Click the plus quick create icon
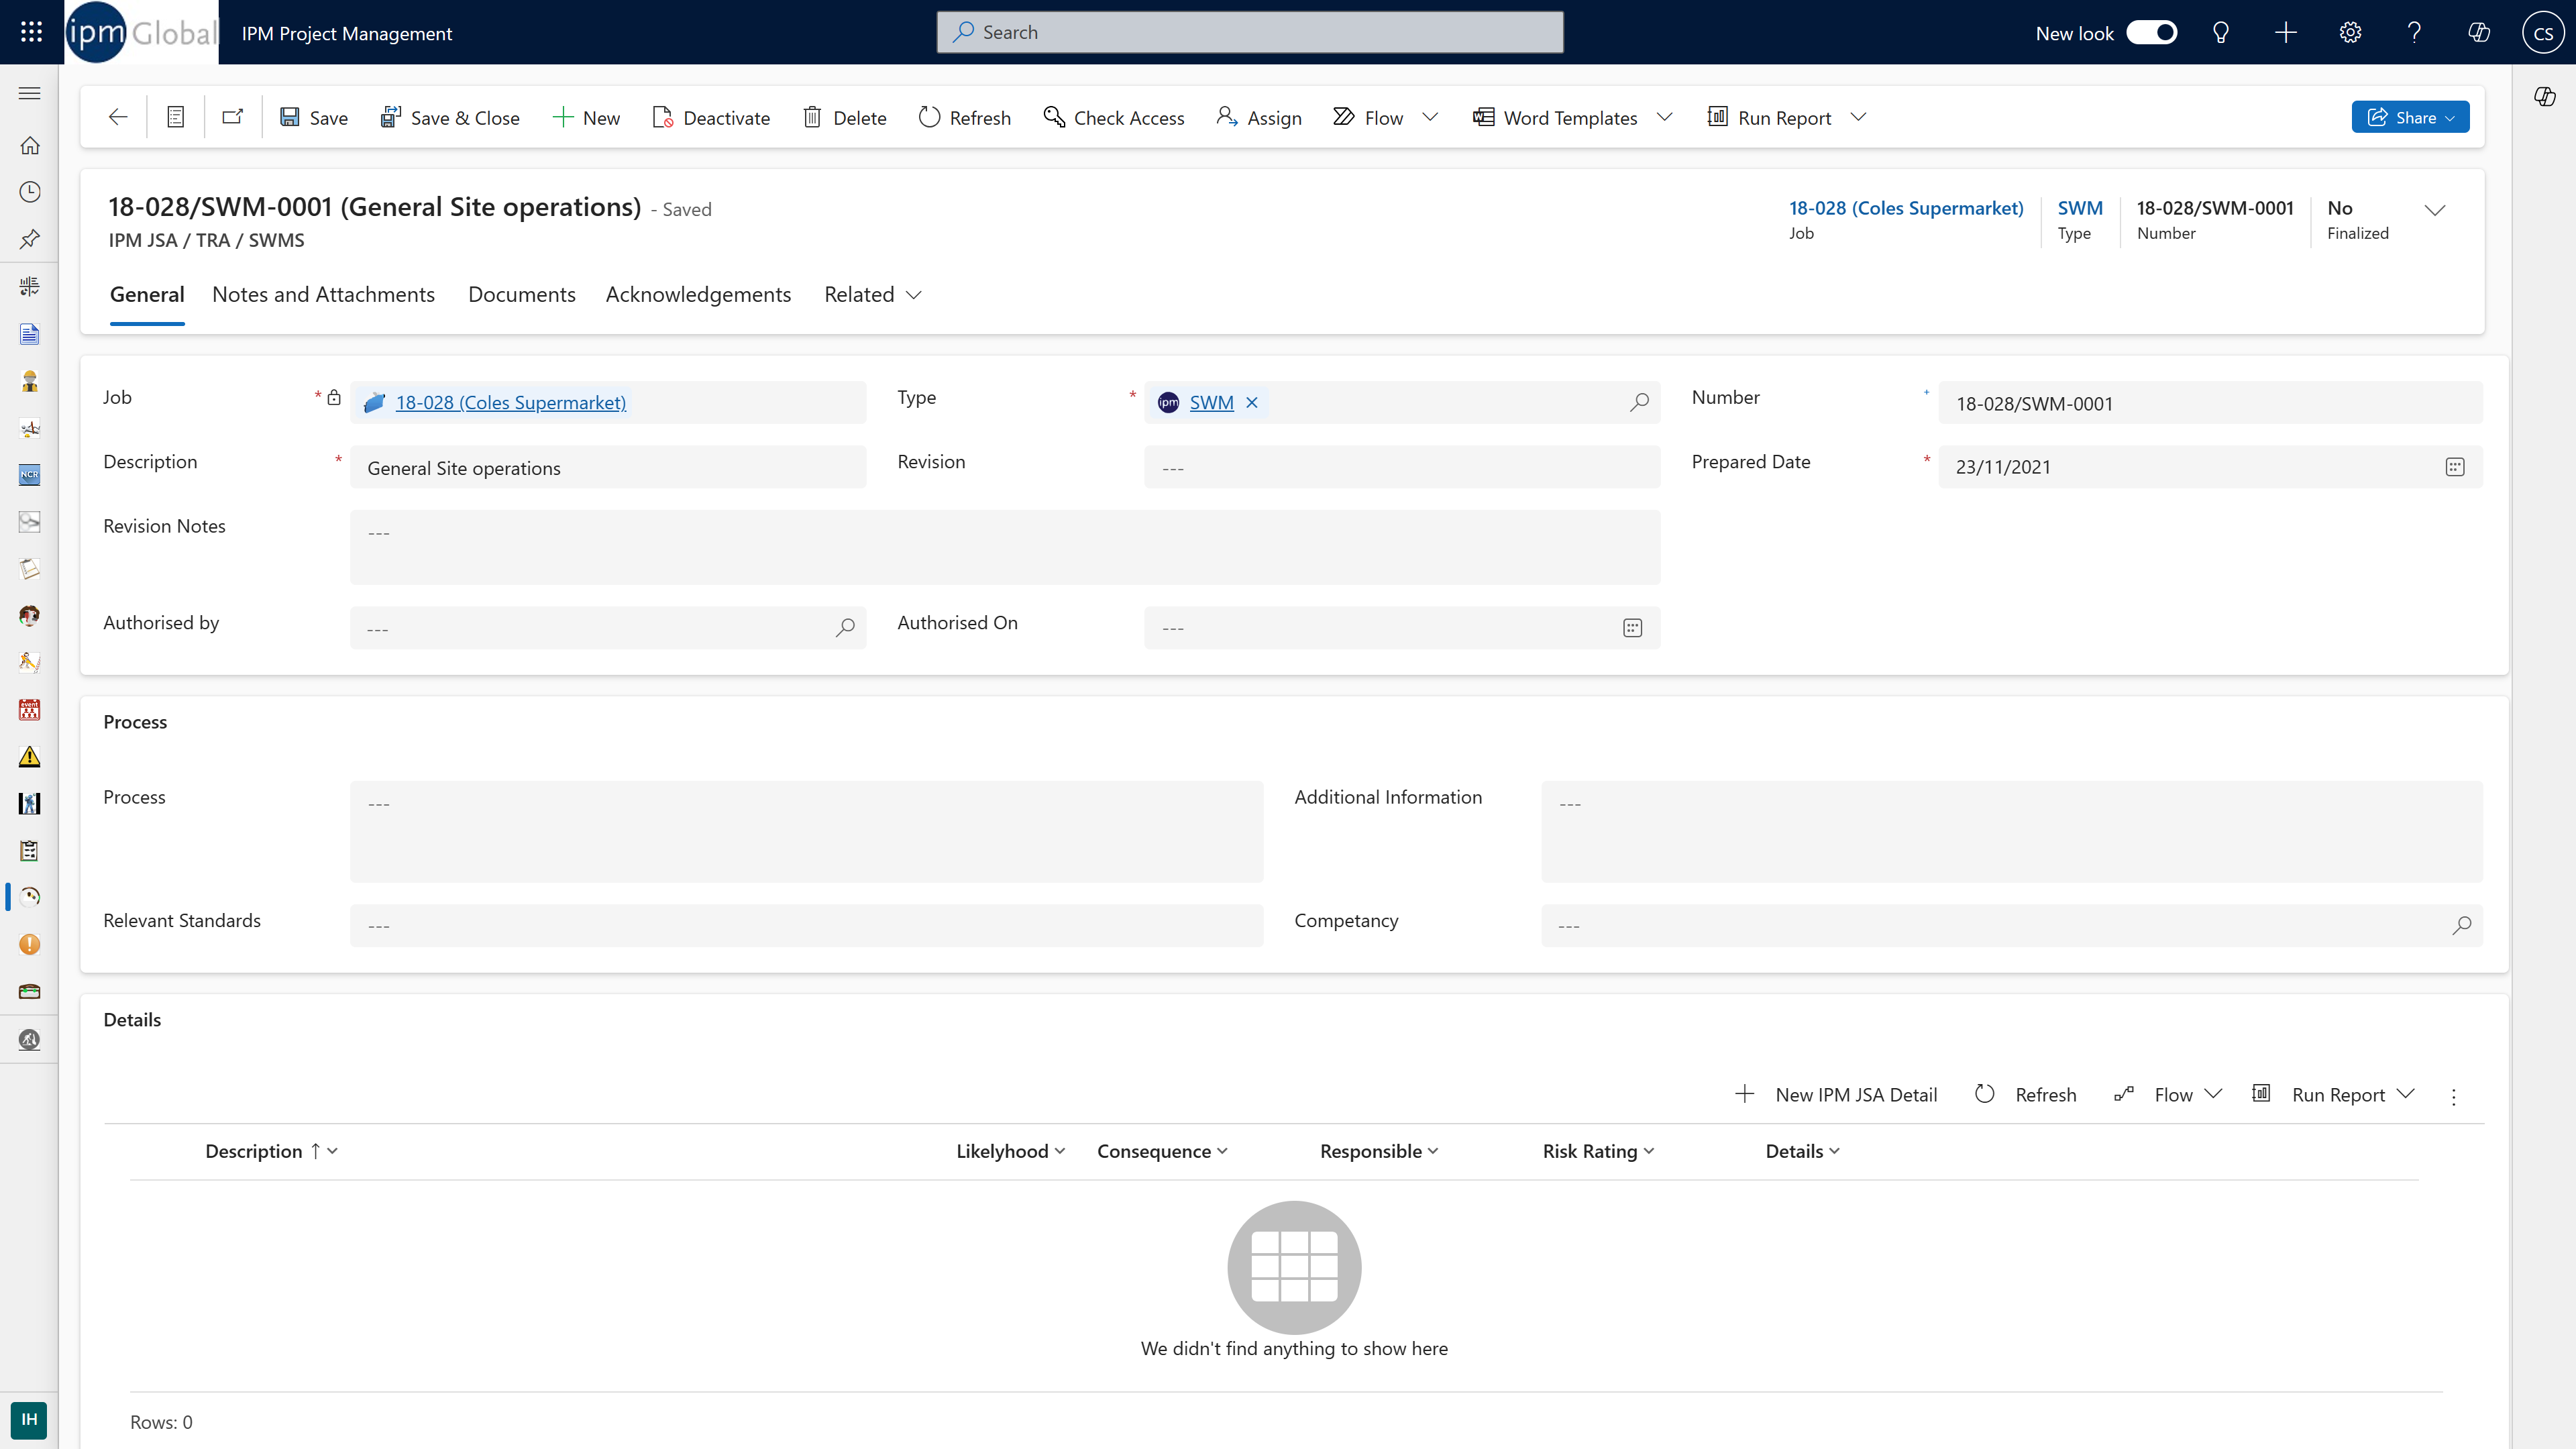 pyautogui.click(x=2285, y=32)
